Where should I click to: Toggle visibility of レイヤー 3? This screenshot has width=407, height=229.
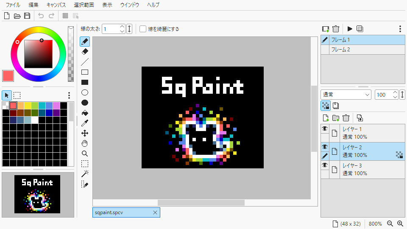click(x=325, y=165)
